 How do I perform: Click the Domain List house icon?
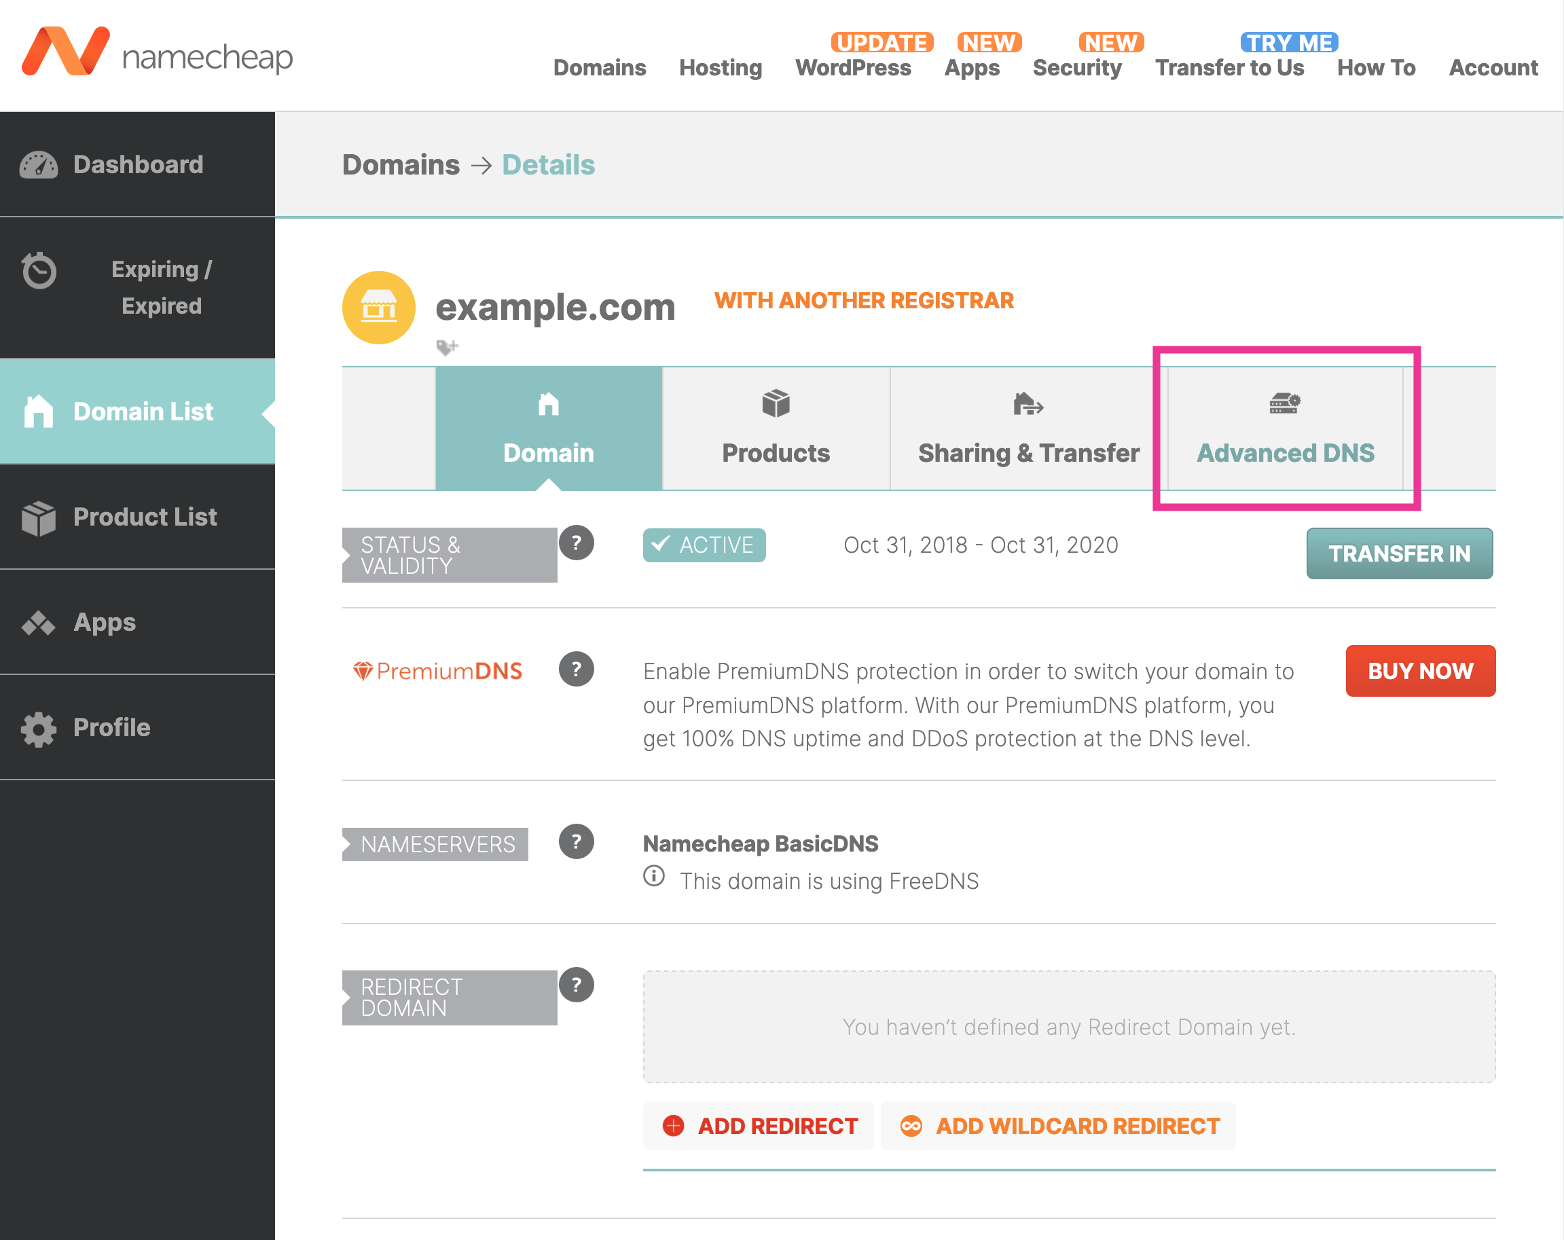tap(39, 412)
